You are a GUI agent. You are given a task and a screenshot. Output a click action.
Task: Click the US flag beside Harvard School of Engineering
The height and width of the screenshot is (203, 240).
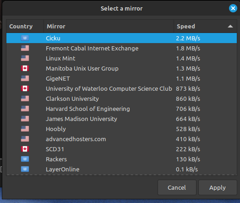[x=25, y=109]
